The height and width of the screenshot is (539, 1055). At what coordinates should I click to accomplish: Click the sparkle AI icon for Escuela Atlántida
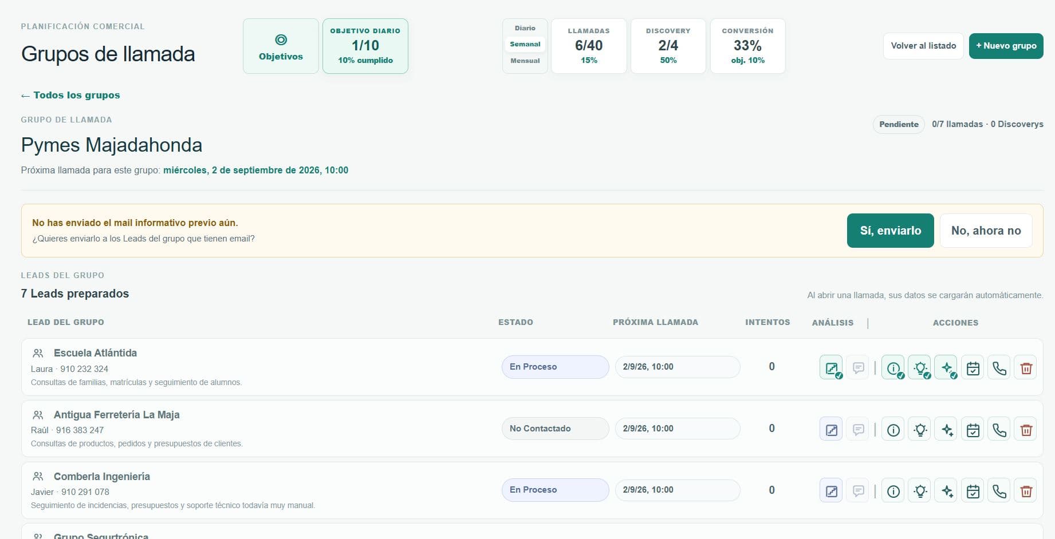[946, 367]
